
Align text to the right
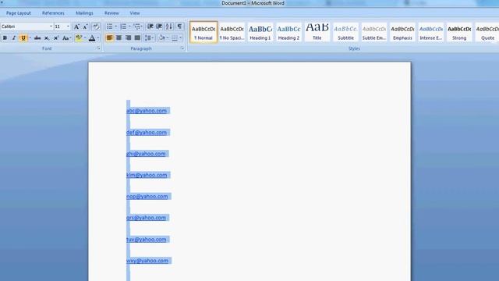click(x=128, y=38)
